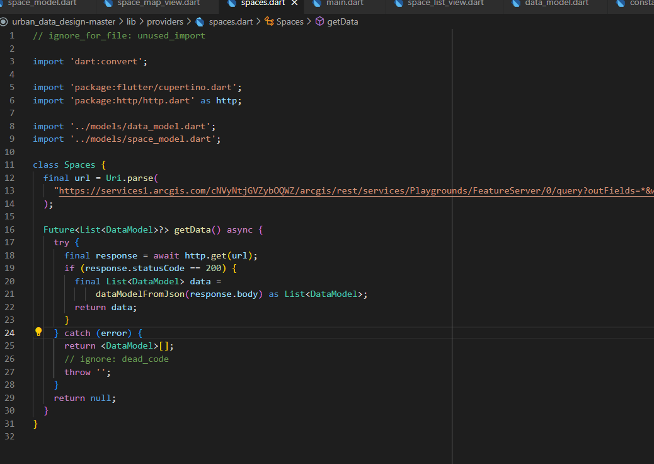Click the Dart icon on the space_list_view.dart tab
This screenshot has height=464, width=654.
398,3
